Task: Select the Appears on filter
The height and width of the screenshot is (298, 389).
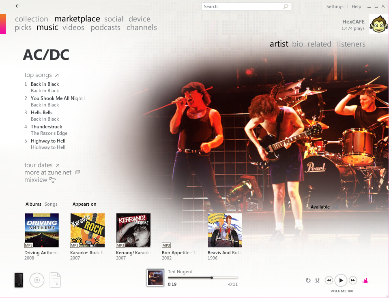Action: point(84,204)
